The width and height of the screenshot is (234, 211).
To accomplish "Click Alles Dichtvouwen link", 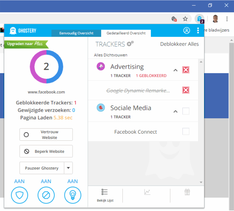I will click(x=110, y=55).
